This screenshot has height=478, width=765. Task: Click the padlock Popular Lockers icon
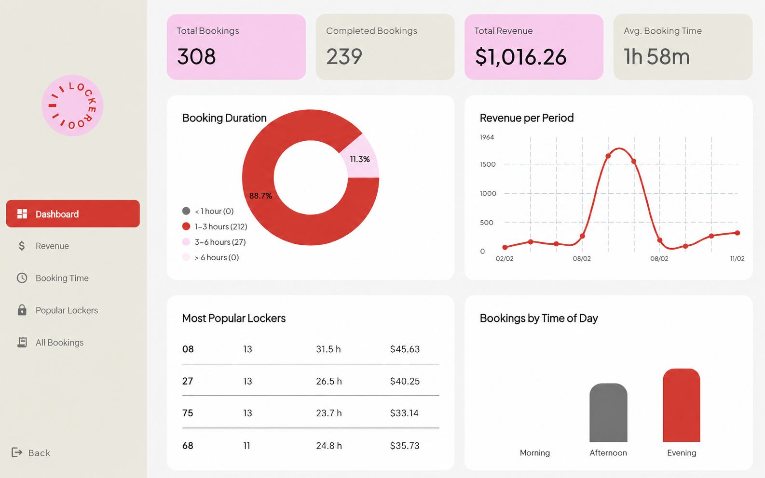[22, 310]
